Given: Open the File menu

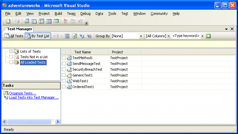Looking at the screenshot, I should pyautogui.click(x=8, y=13).
